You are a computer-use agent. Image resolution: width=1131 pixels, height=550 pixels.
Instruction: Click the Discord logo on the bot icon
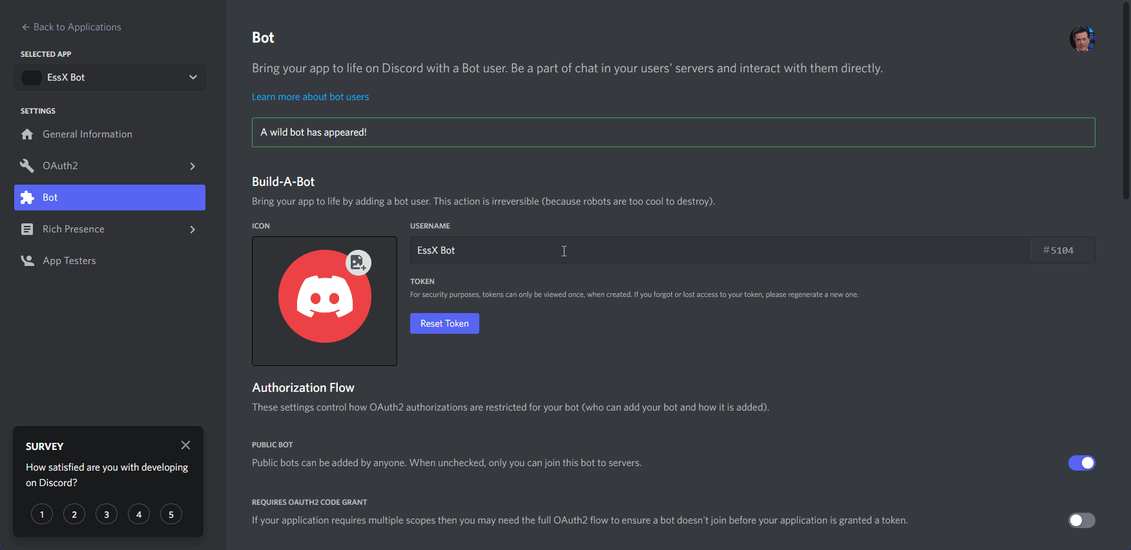pos(324,296)
